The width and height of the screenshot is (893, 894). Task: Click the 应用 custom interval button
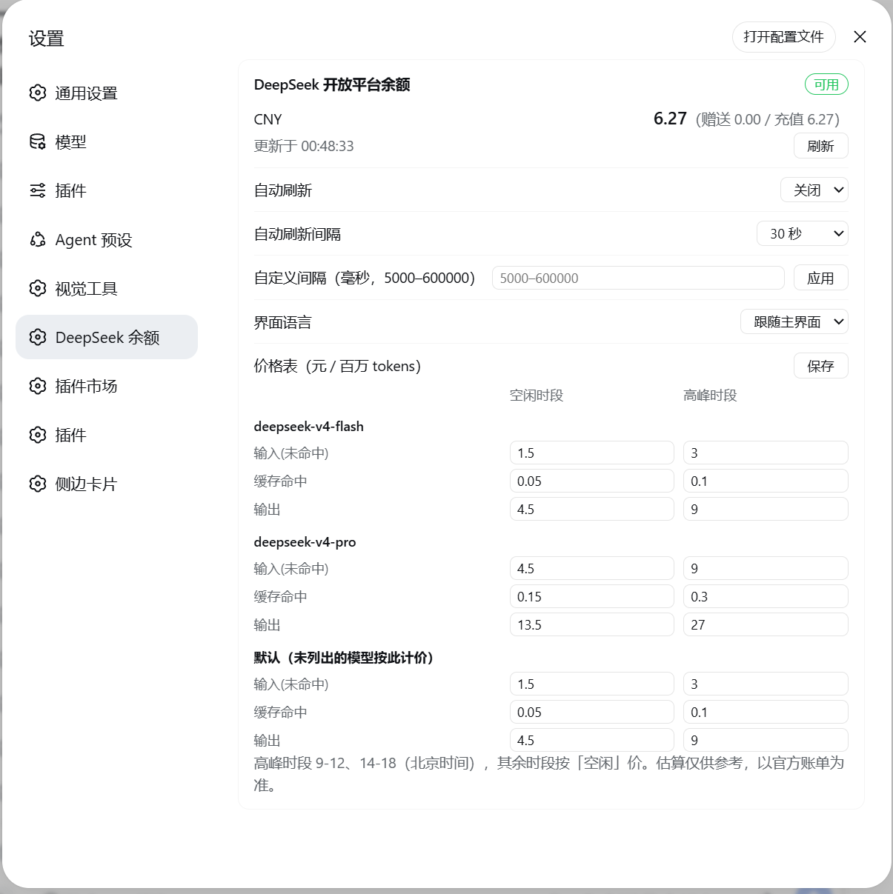click(x=820, y=278)
